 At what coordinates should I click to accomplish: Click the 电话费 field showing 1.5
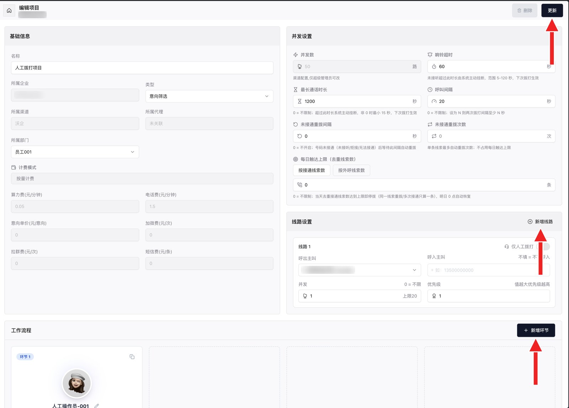[x=209, y=206]
